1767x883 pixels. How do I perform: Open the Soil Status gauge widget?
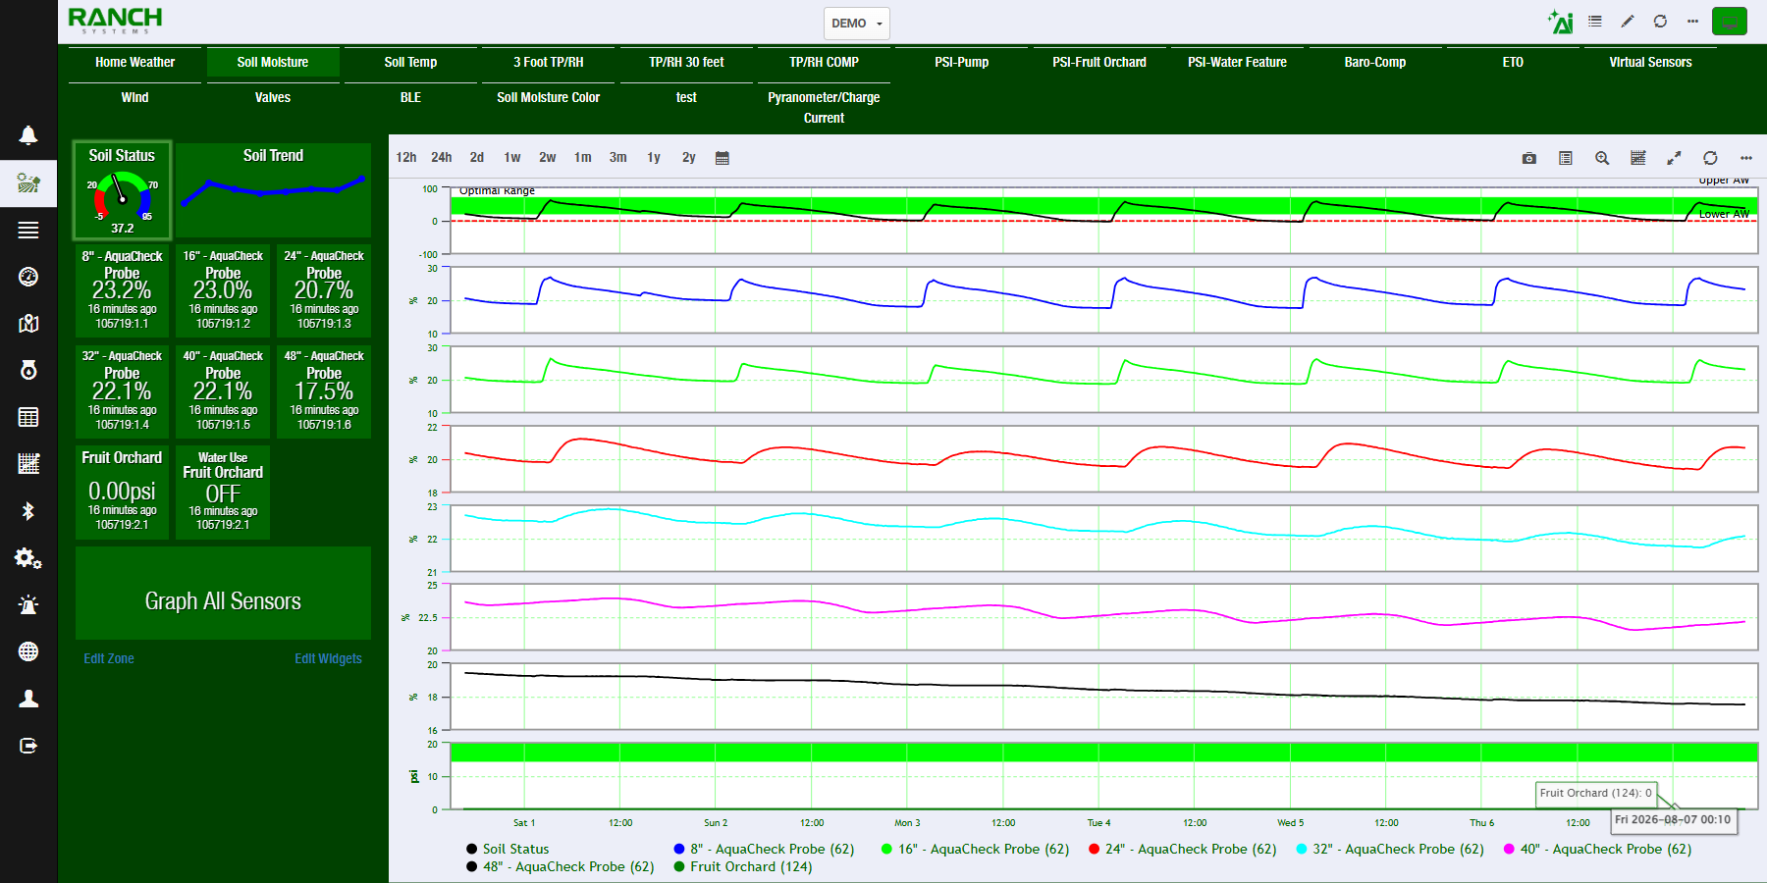coord(122,190)
